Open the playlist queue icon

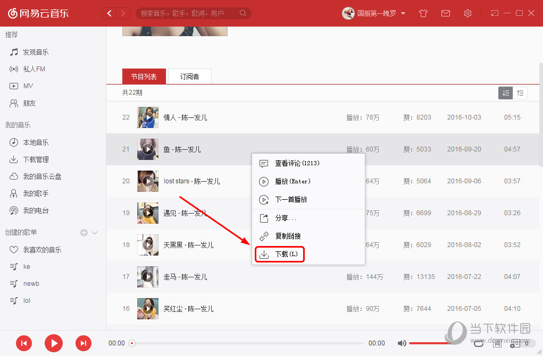(x=515, y=344)
